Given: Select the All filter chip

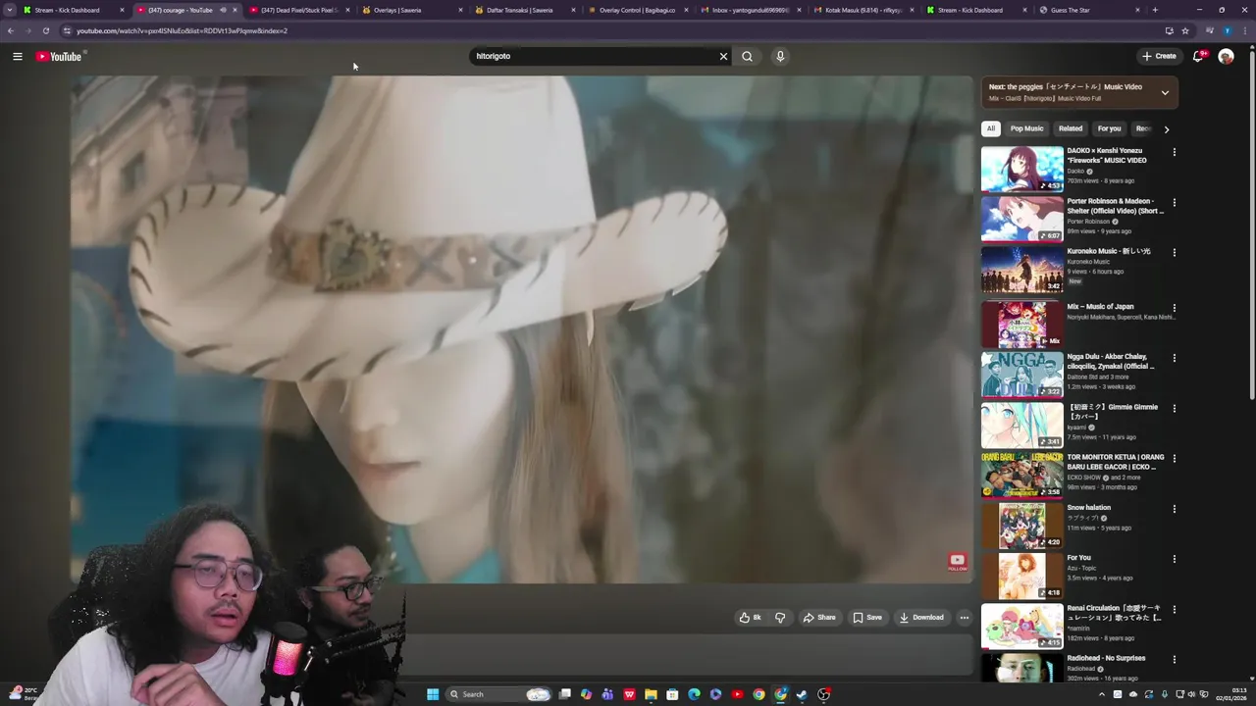Looking at the screenshot, I should (991, 128).
